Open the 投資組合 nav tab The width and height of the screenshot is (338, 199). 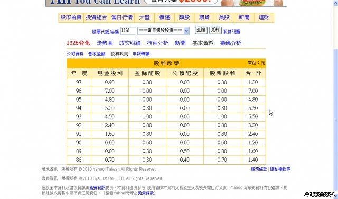(x=96, y=17)
